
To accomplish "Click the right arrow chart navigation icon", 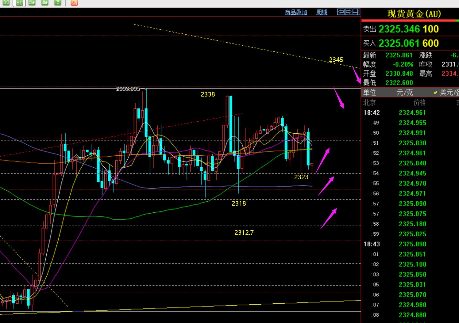I will click(349, 12).
